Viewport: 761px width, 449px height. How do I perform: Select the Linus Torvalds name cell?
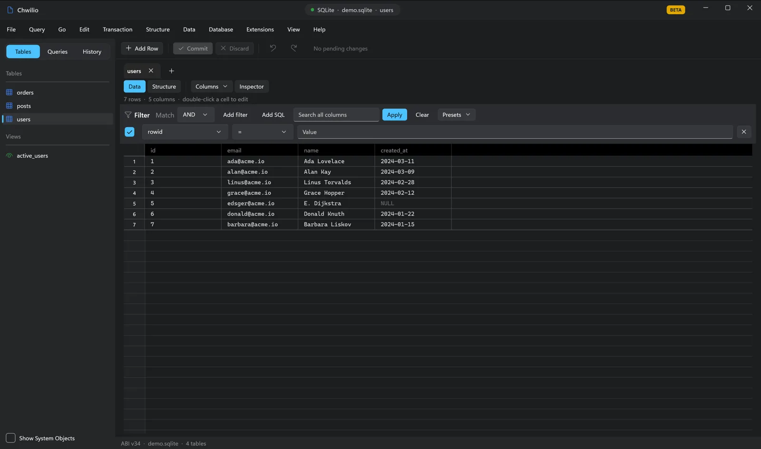[336, 182]
